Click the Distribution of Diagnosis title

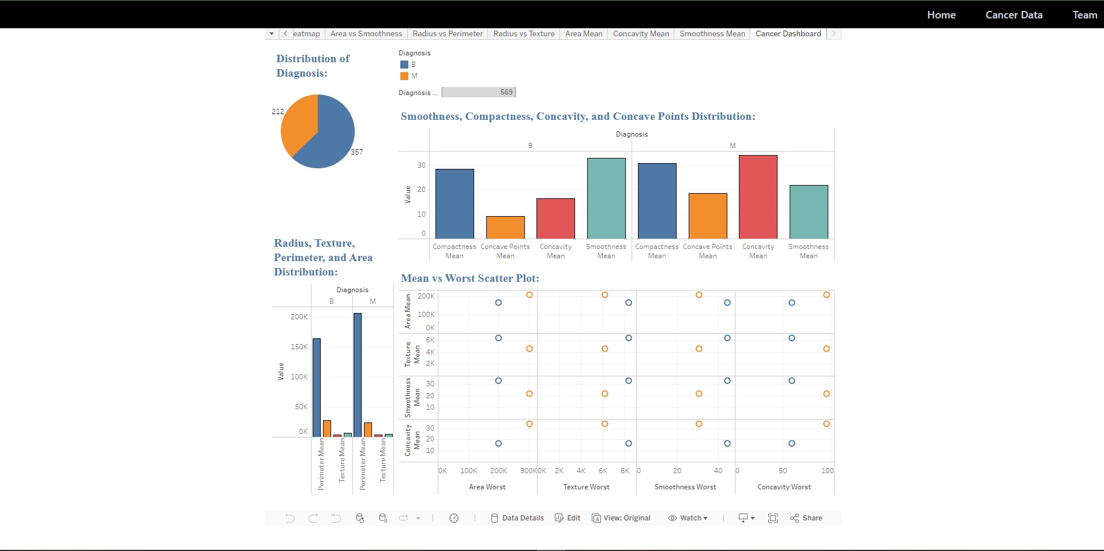pos(313,66)
